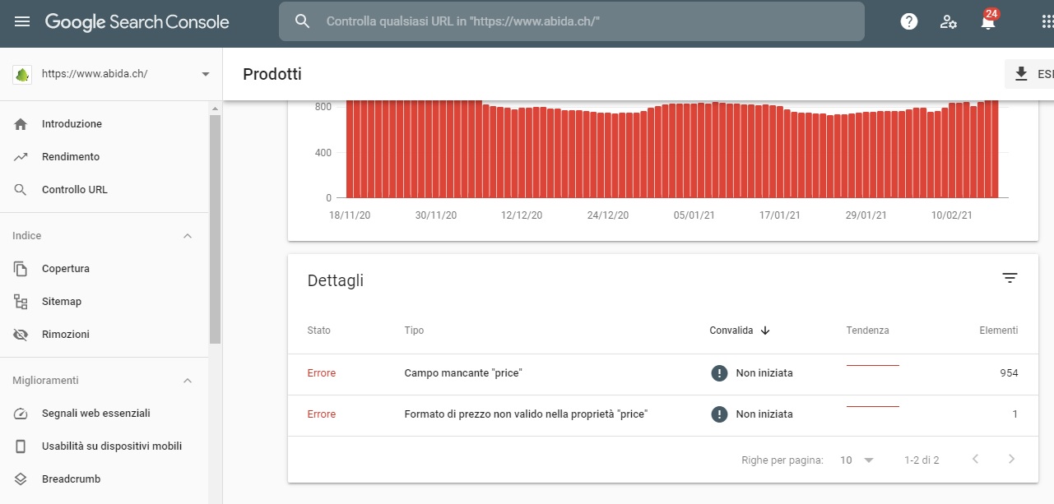Click the 1-2 di 2 pagination text
This screenshot has height=504, width=1054.
tap(922, 460)
